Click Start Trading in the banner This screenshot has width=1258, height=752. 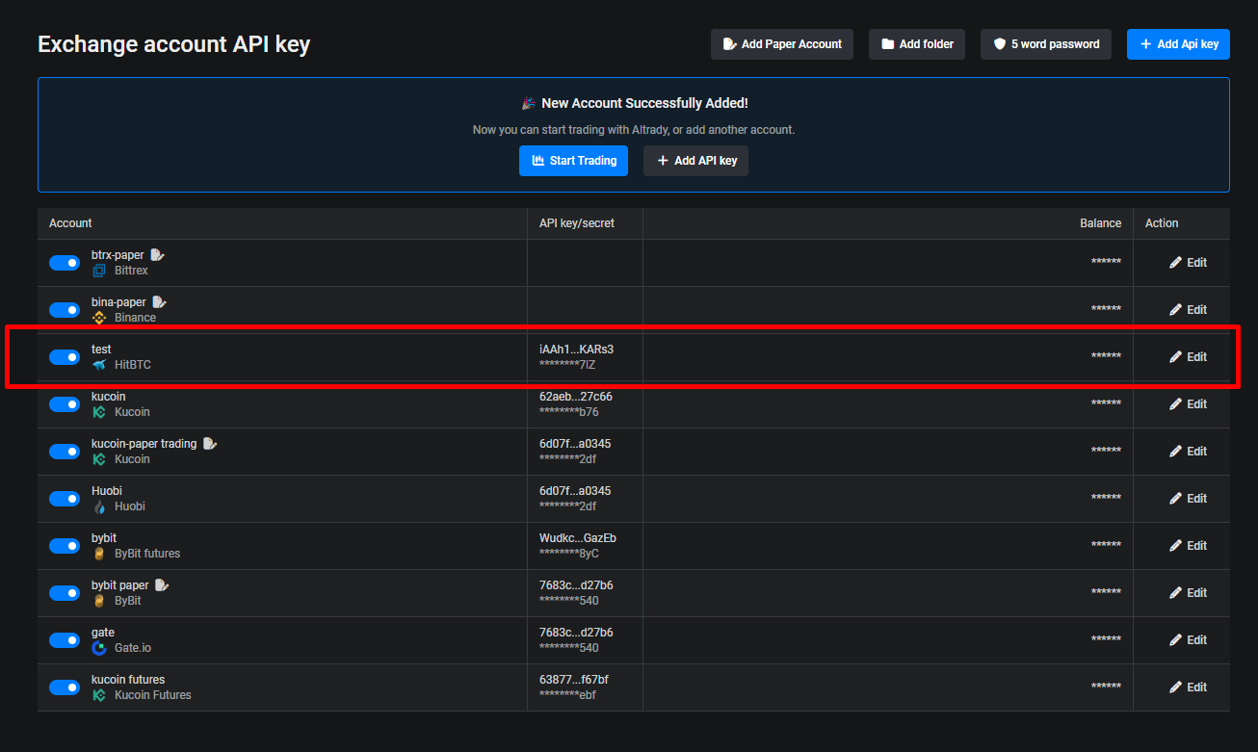(x=573, y=161)
